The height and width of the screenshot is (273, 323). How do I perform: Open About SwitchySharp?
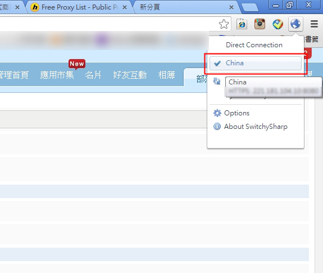coord(256,127)
